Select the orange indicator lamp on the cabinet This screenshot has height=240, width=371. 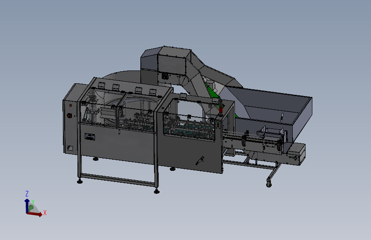click(x=70, y=105)
